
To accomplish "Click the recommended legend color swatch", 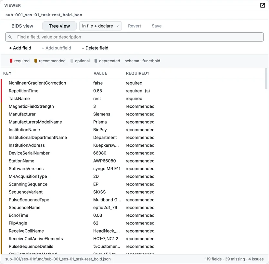I will pyautogui.click(x=36, y=61).
